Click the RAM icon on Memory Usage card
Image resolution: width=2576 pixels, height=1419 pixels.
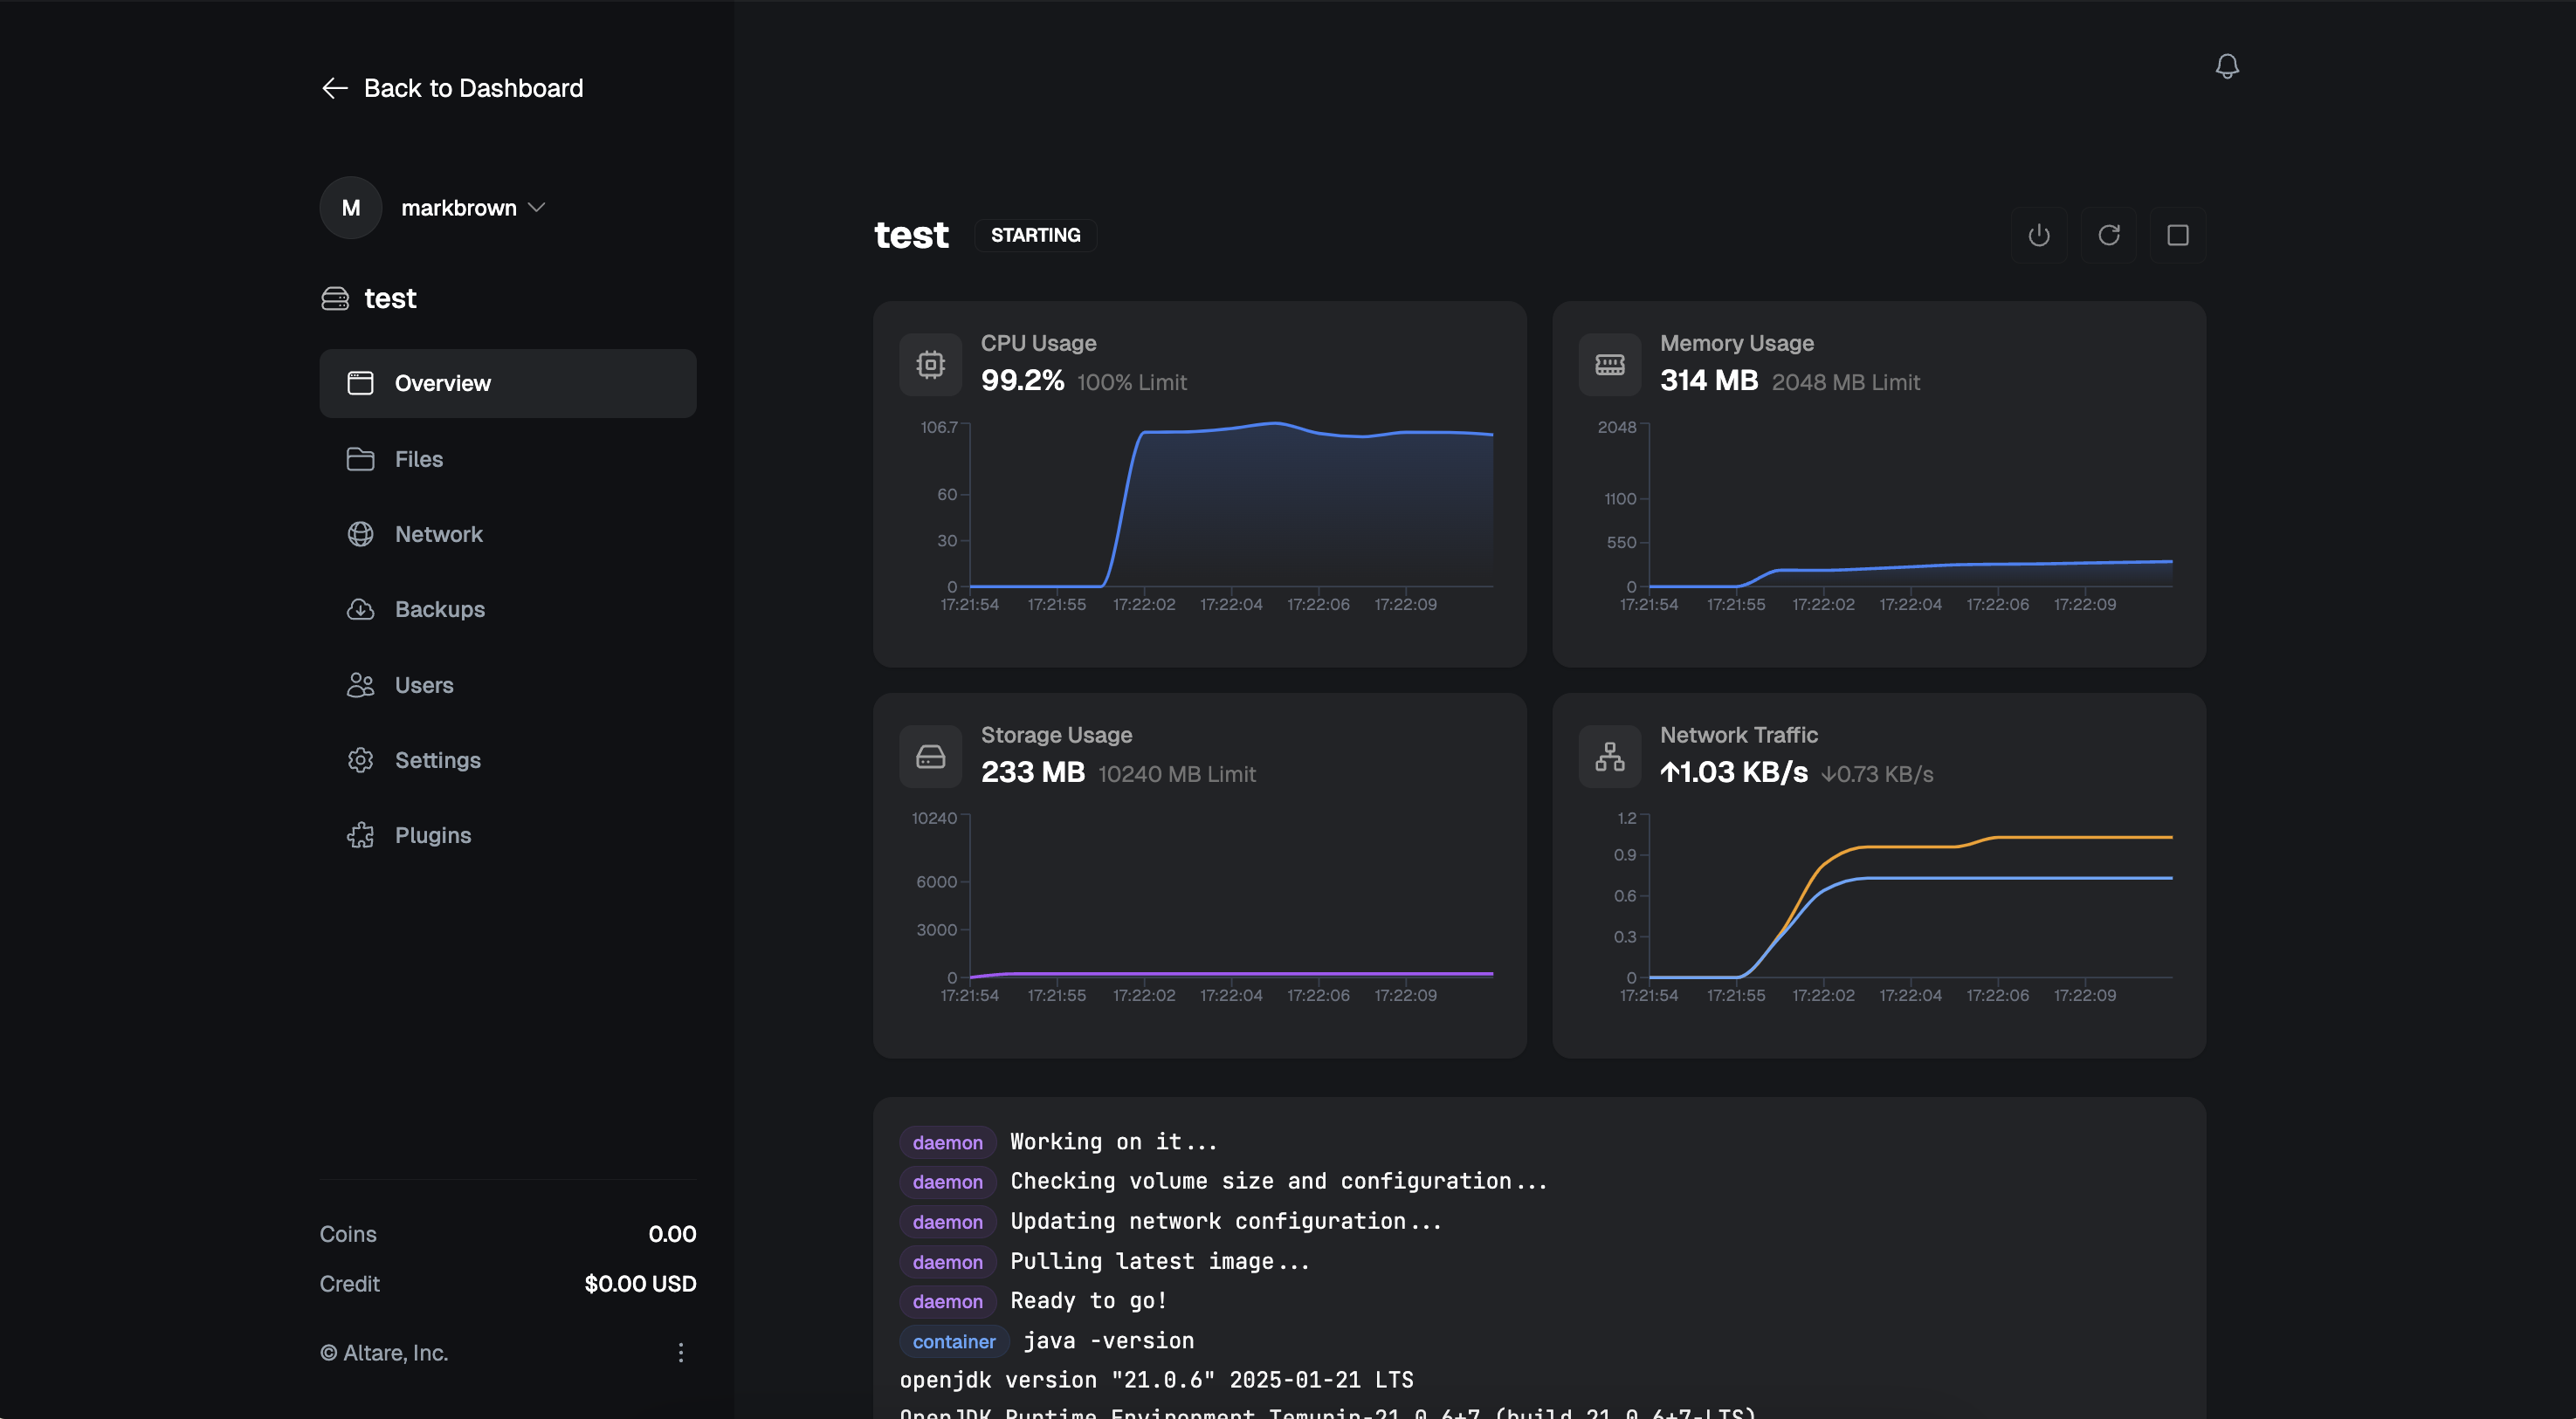pyautogui.click(x=1610, y=364)
